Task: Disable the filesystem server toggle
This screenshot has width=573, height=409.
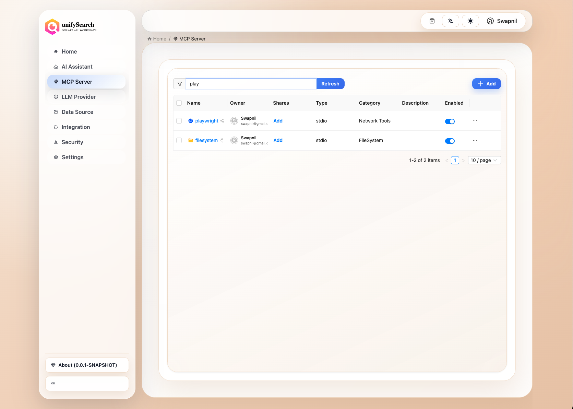Action: [450, 141]
